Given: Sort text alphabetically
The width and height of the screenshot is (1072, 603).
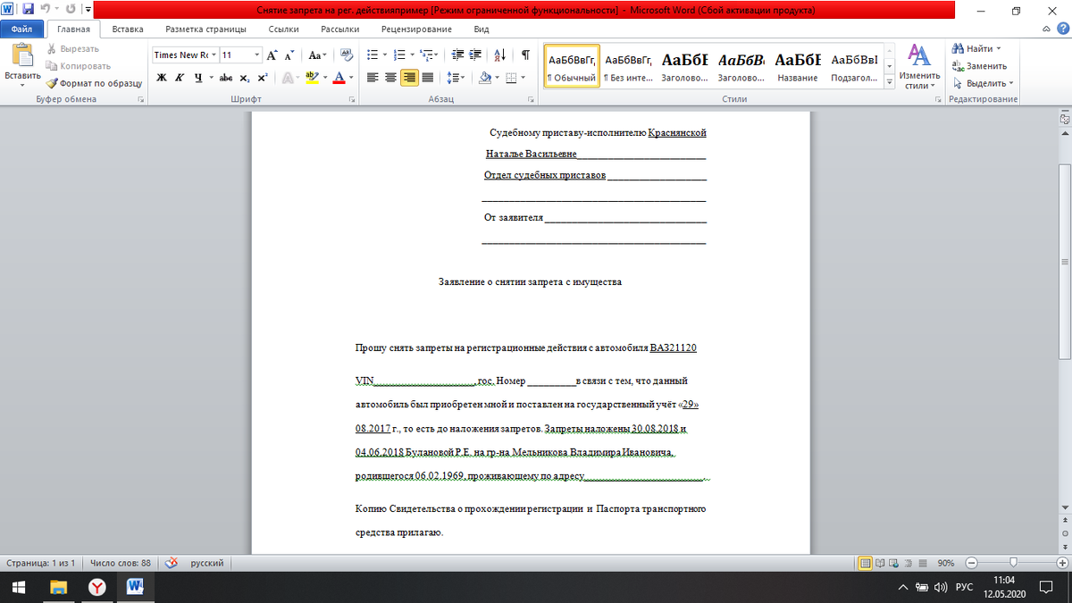Looking at the screenshot, I should coord(499,55).
